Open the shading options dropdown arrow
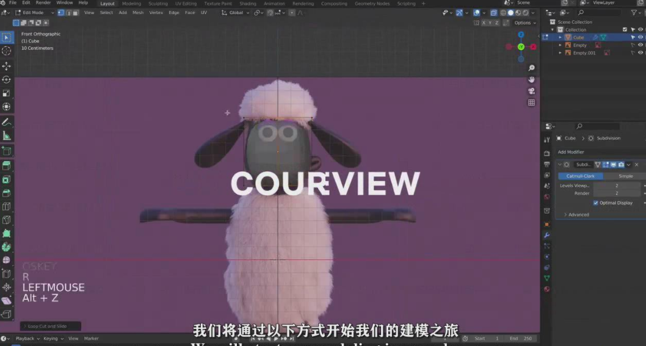646x346 pixels. (x=532, y=13)
